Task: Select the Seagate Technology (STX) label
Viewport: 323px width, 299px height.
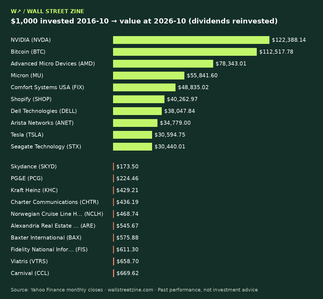Action: click(46, 147)
